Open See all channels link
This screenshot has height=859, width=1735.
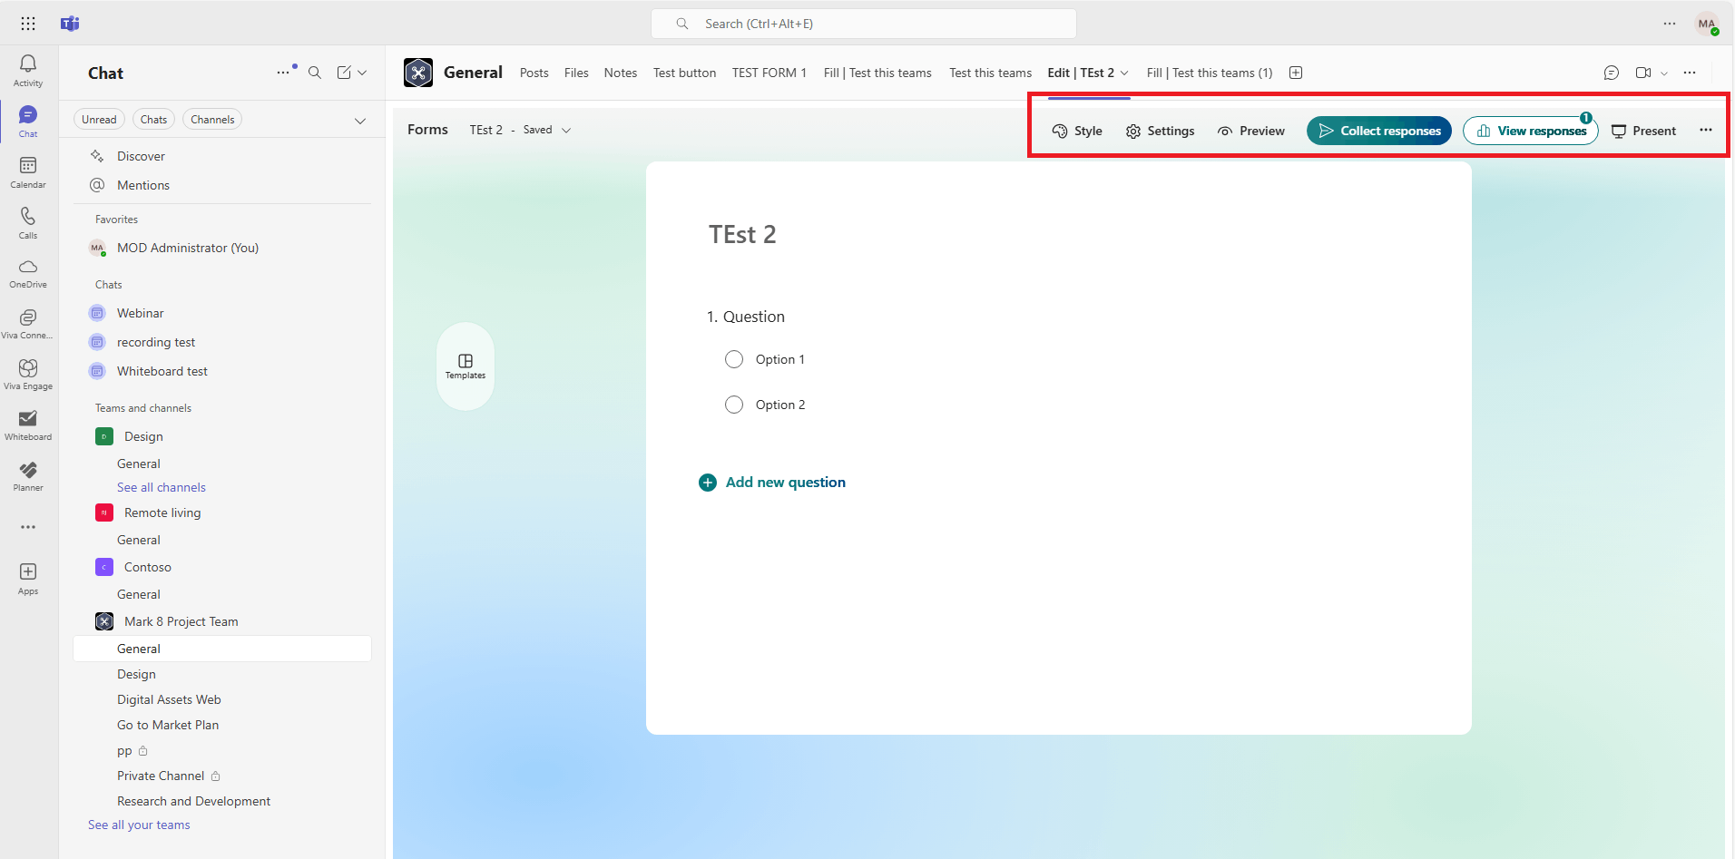coord(162,487)
